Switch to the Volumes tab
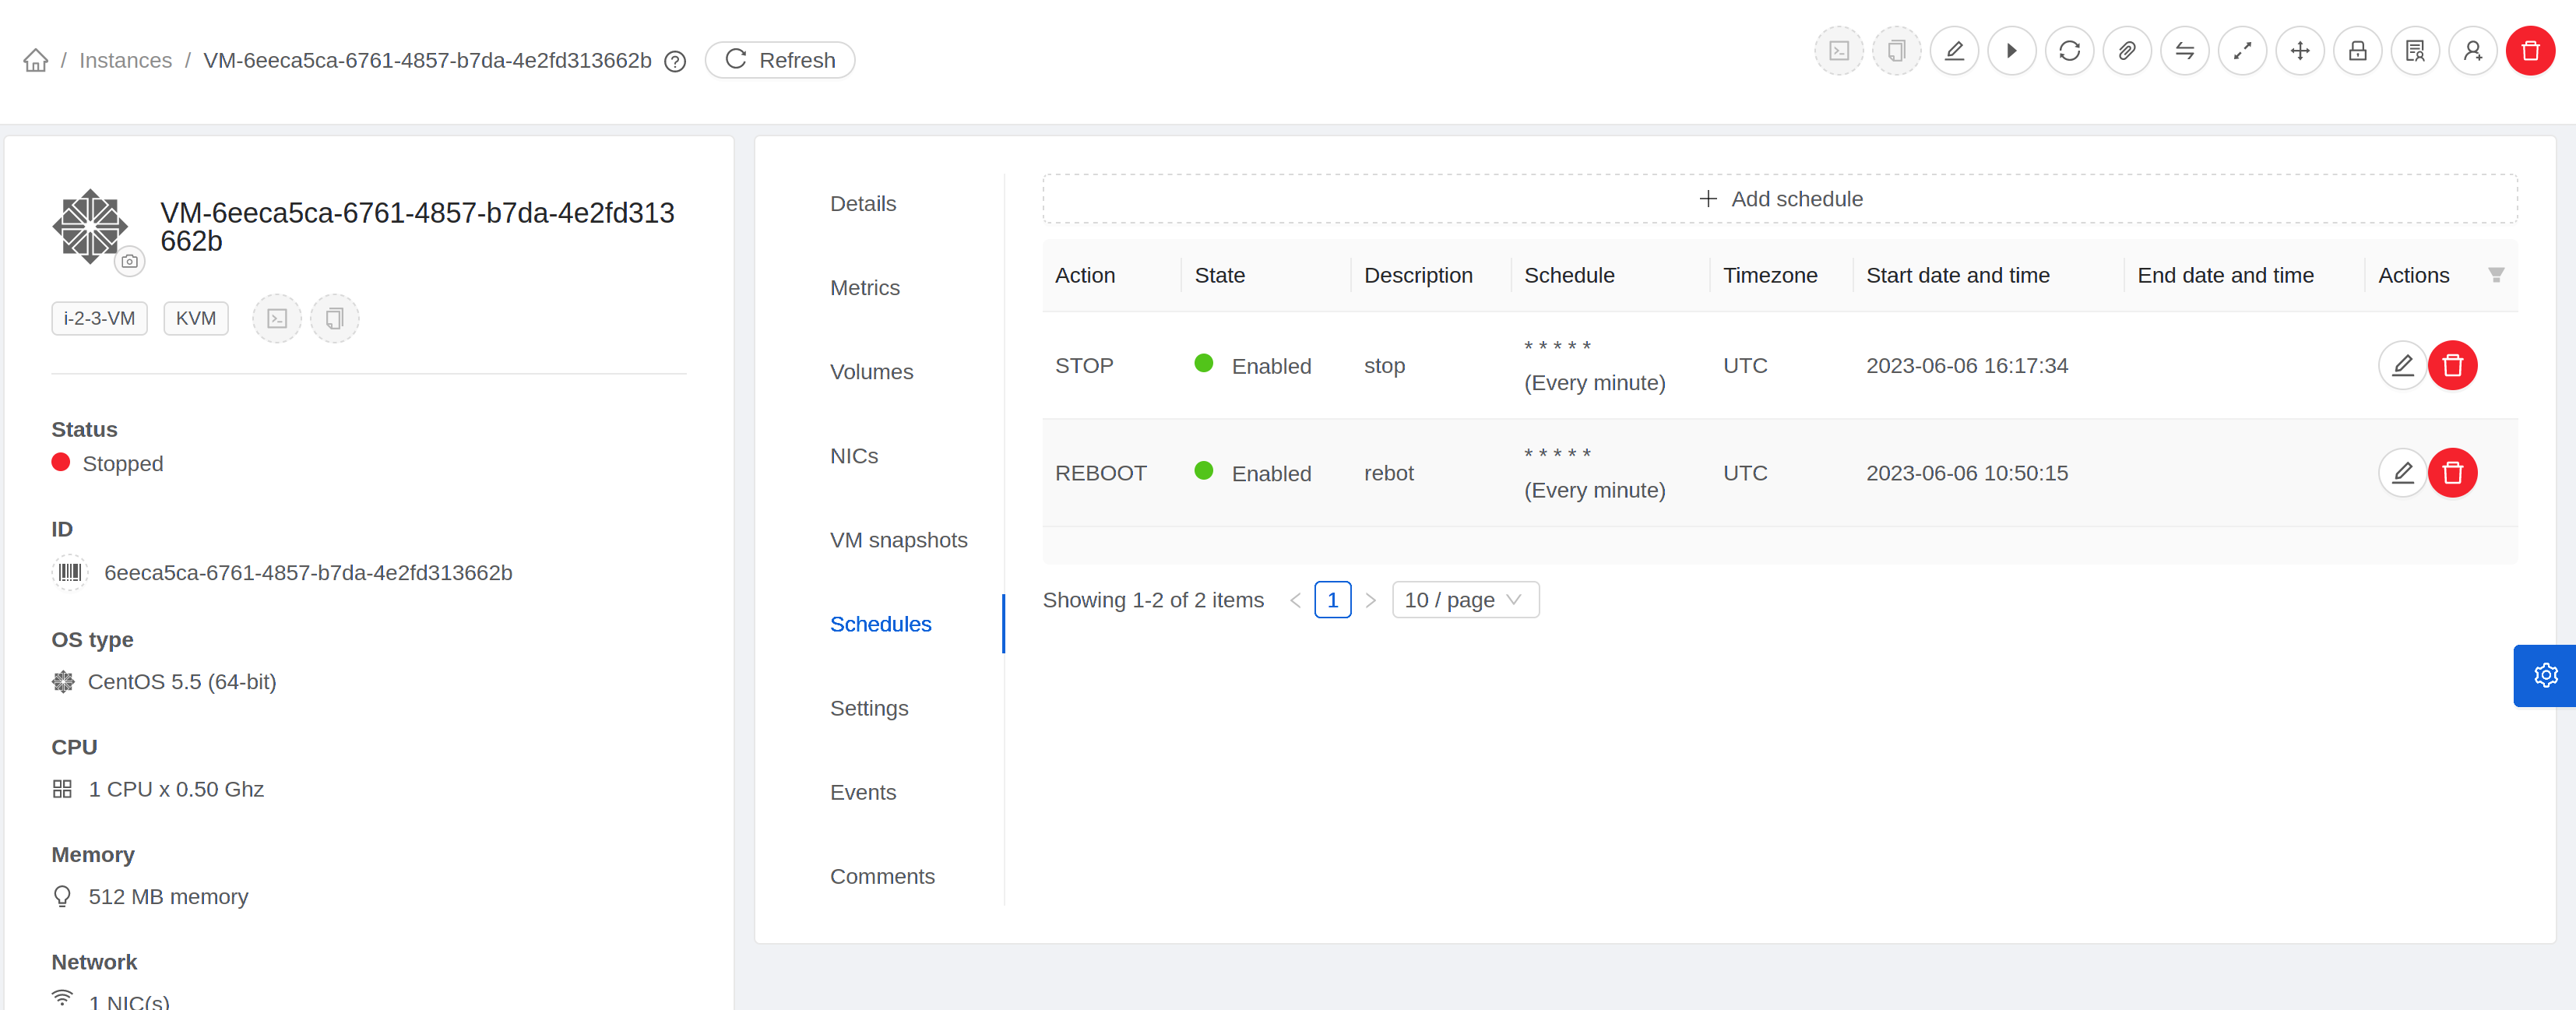Screen dimensions: 2576x1010 pyautogui.click(x=871, y=372)
